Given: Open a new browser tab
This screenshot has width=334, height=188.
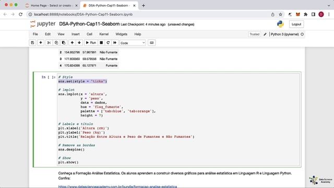Looking at the screenshot, I should click(x=144, y=6).
